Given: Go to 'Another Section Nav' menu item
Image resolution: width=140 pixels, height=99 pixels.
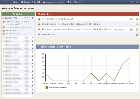Looking at the screenshot, I should 54,2.
